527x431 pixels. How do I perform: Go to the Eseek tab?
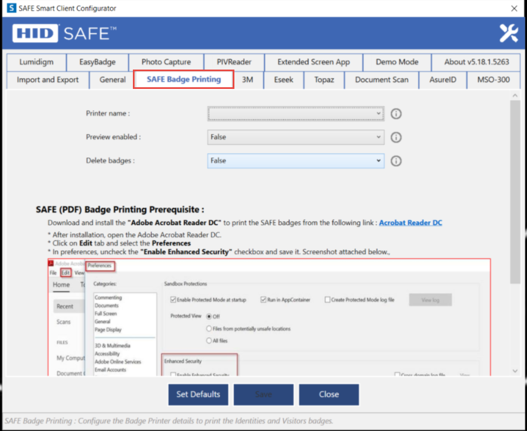pos(283,80)
